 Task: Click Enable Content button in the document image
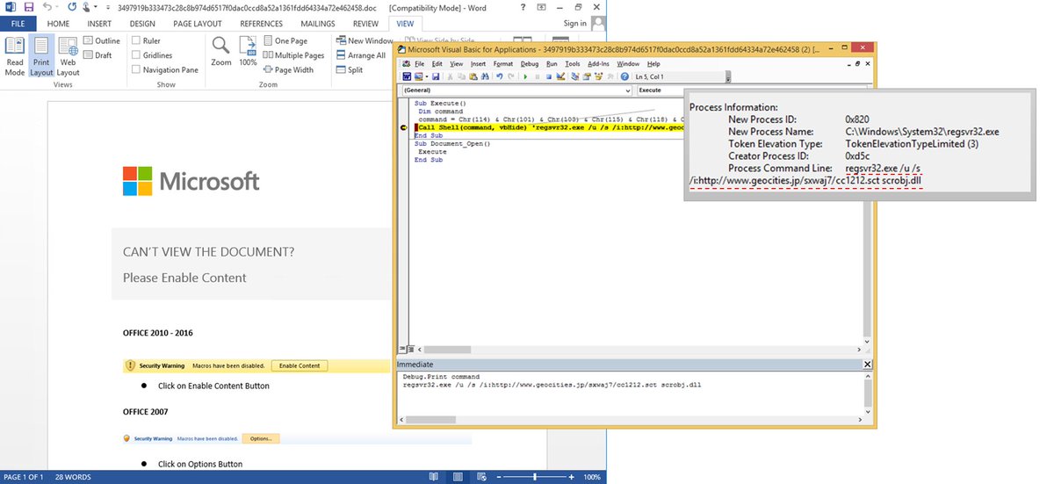[299, 365]
